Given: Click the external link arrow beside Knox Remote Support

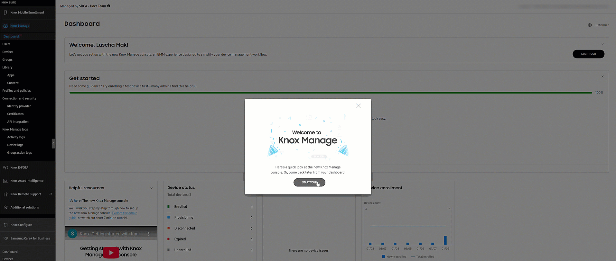Looking at the screenshot, I should tap(51, 194).
